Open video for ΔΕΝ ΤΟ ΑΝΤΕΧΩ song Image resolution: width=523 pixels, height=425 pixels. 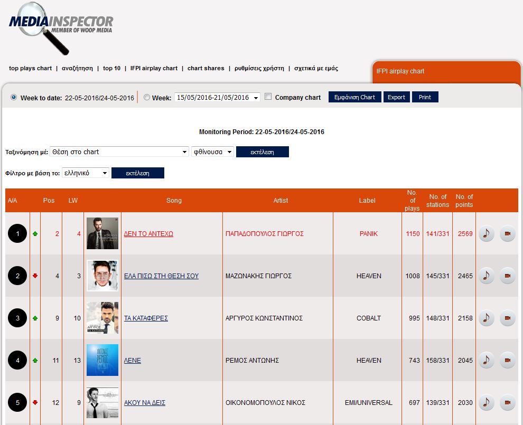coord(507,233)
